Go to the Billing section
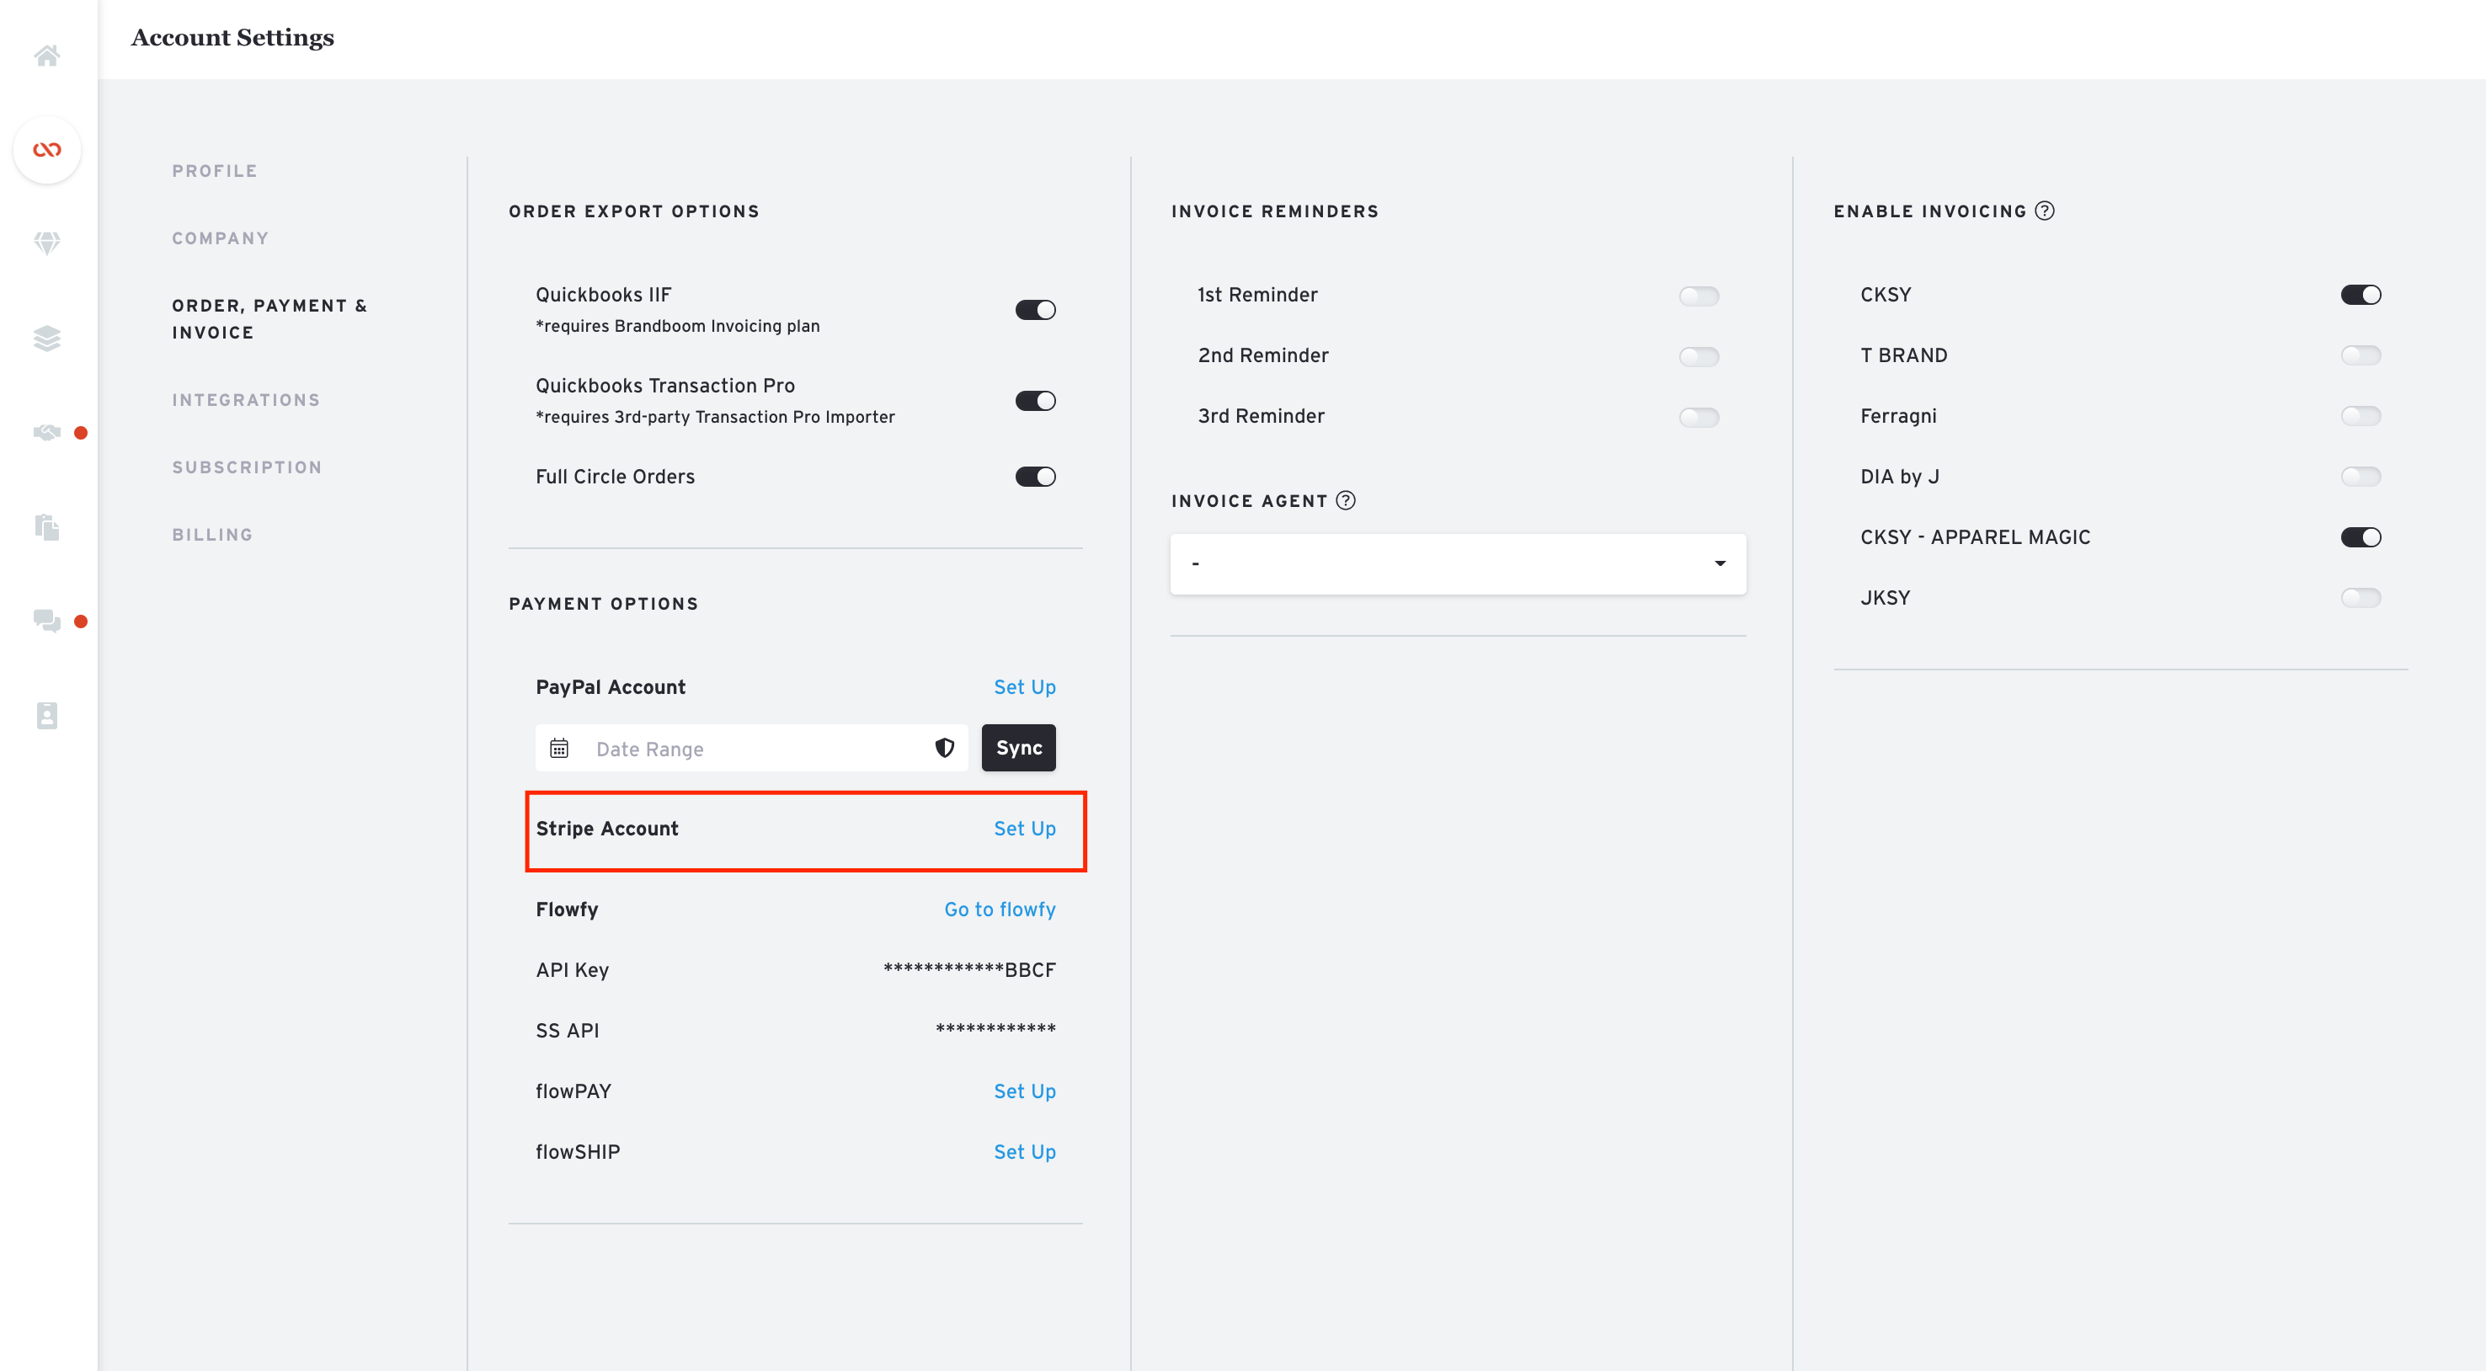The height and width of the screenshot is (1371, 2486). (213, 535)
